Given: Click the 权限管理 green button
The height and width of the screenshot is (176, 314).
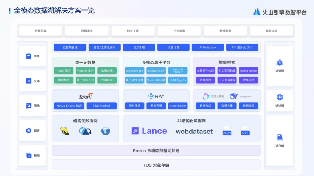Looking at the screenshot, I should pyautogui.click(x=107, y=80).
